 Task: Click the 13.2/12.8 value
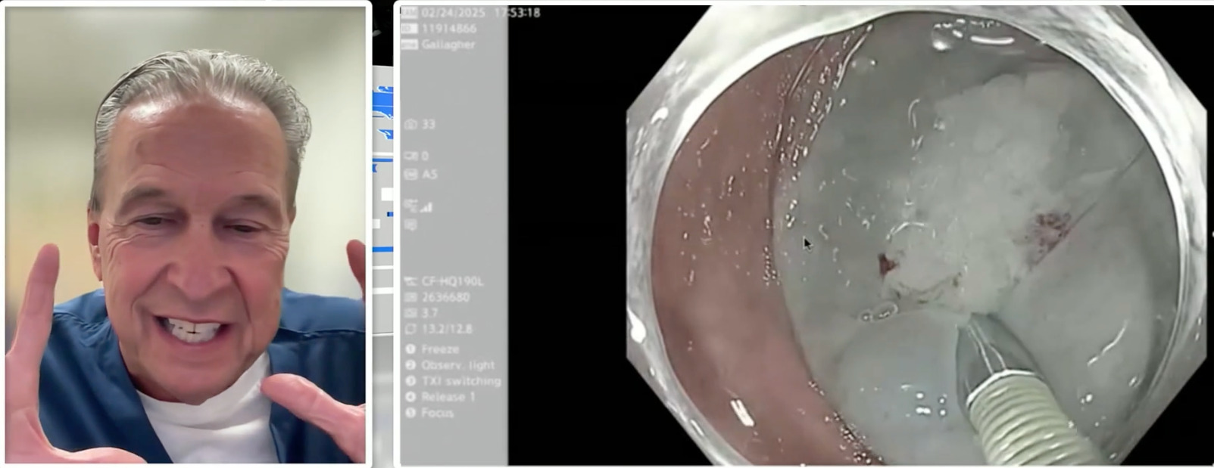coord(447,329)
